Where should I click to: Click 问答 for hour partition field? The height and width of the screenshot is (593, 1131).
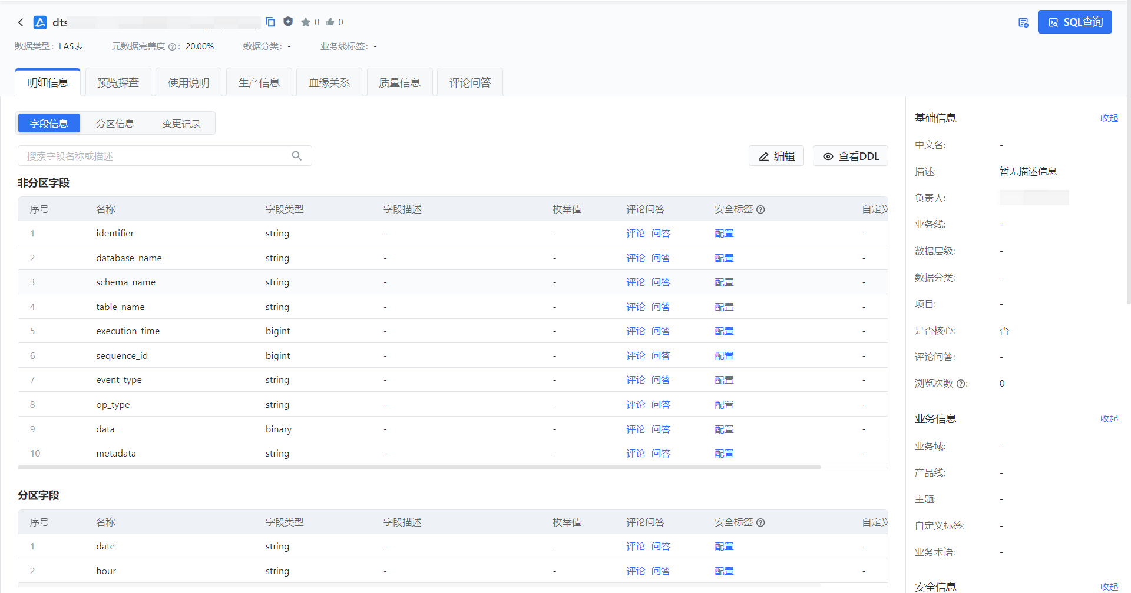point(661,571)
